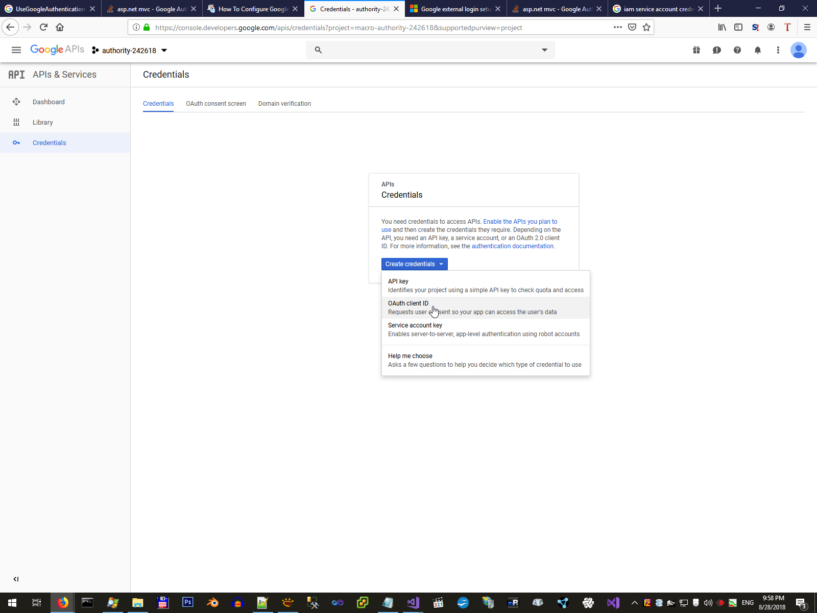Show hidden system tray icons
Viewport: 817px width, 613px height.
[635, 603]
